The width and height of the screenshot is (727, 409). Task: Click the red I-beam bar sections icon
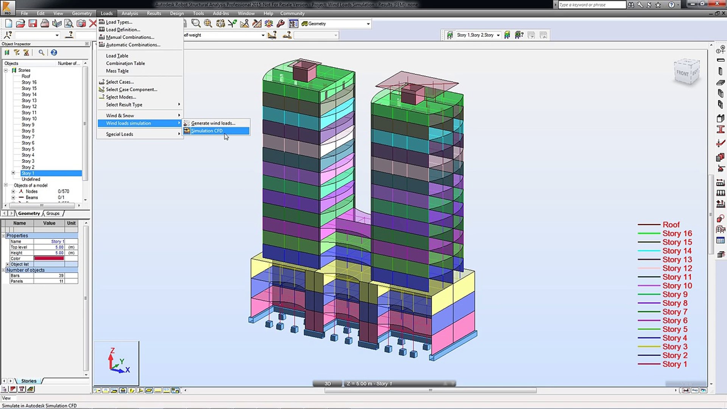(721, 130)
